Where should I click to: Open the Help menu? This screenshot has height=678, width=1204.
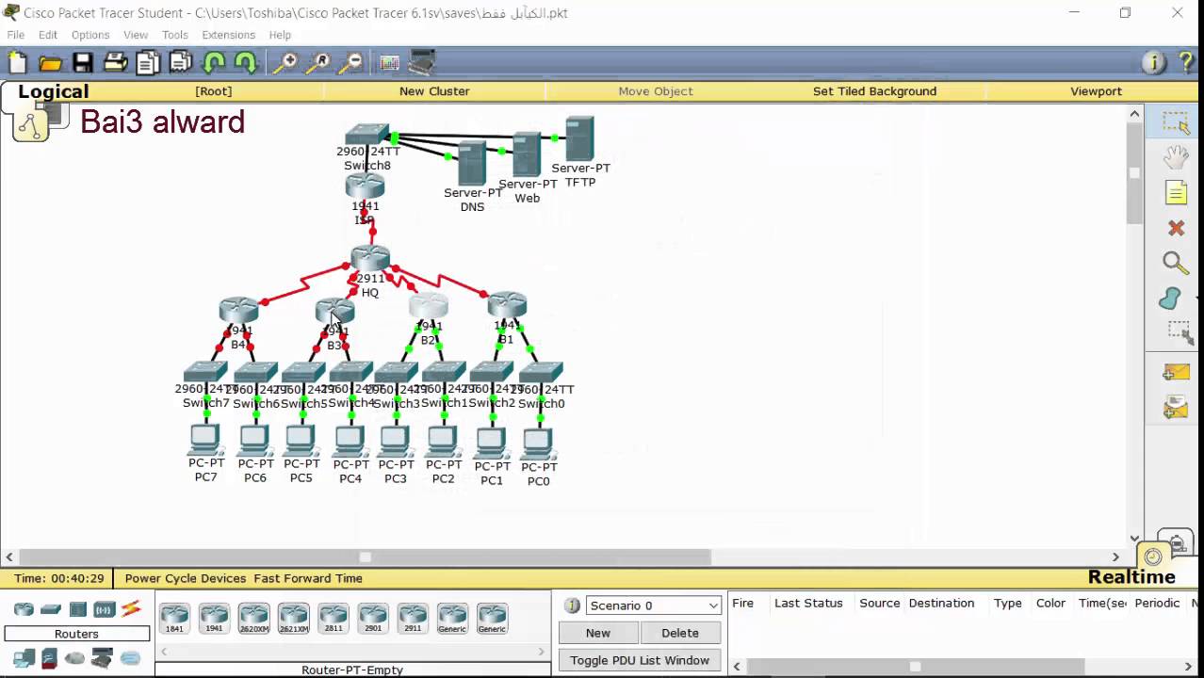click(280, 35)
